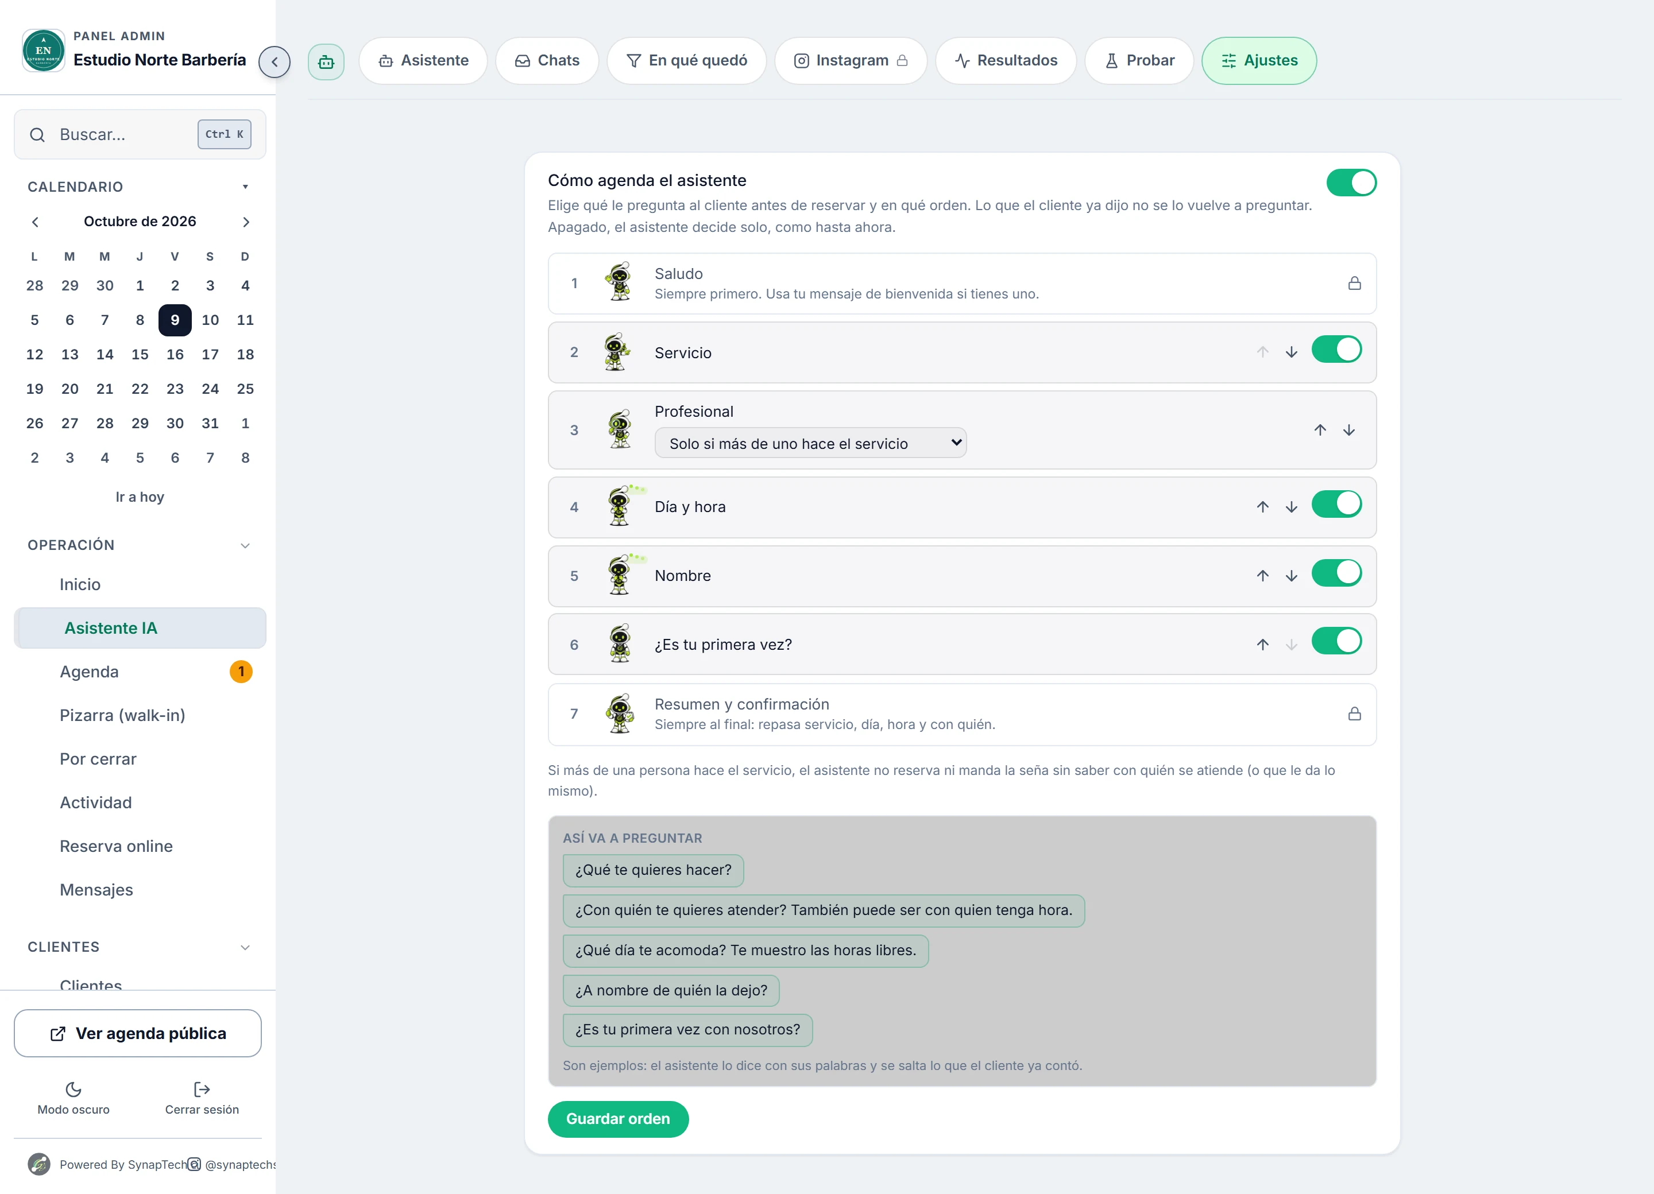Toggle the Día y hora step switch
The height and width of the screenshot is (1194, 1654).
point(1336,503)
